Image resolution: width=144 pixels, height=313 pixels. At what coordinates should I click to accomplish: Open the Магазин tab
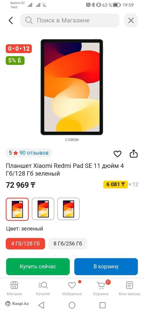(14, 288)
